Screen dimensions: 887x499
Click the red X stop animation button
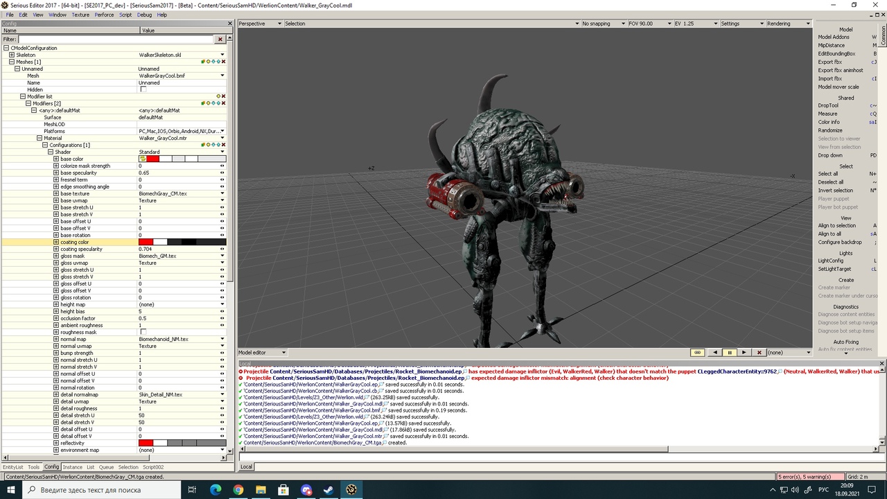tap(759, 353)
